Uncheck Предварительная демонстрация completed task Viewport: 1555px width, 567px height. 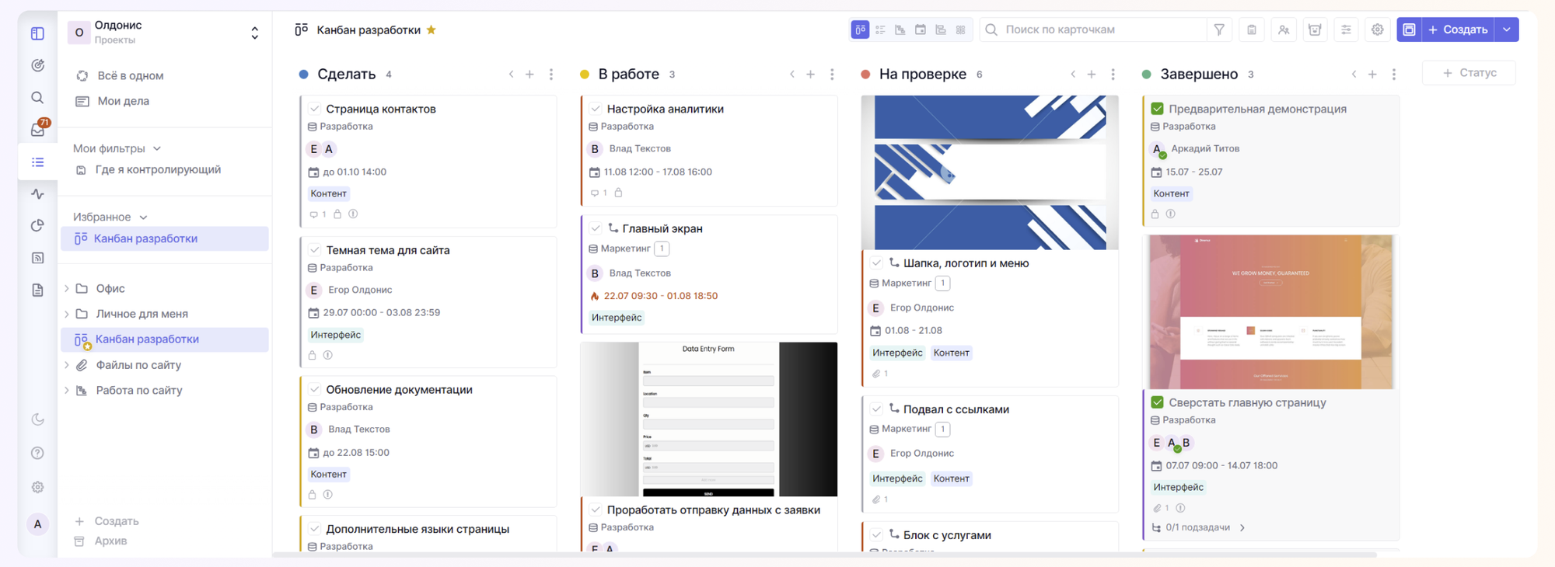tap(1157, 109)
